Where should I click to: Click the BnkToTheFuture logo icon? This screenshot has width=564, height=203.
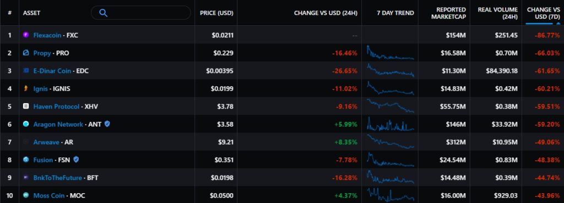click(x=26, y=178)
